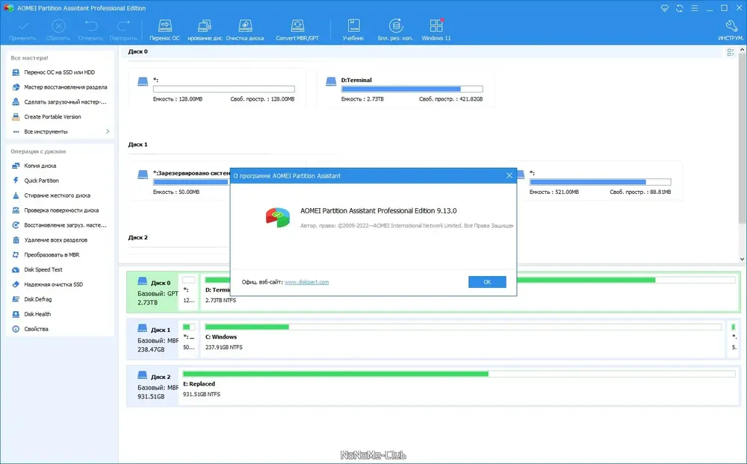Open the Учебник tutorial icon
This screenshot has width=747, height=464.
[x=353, y=30]
